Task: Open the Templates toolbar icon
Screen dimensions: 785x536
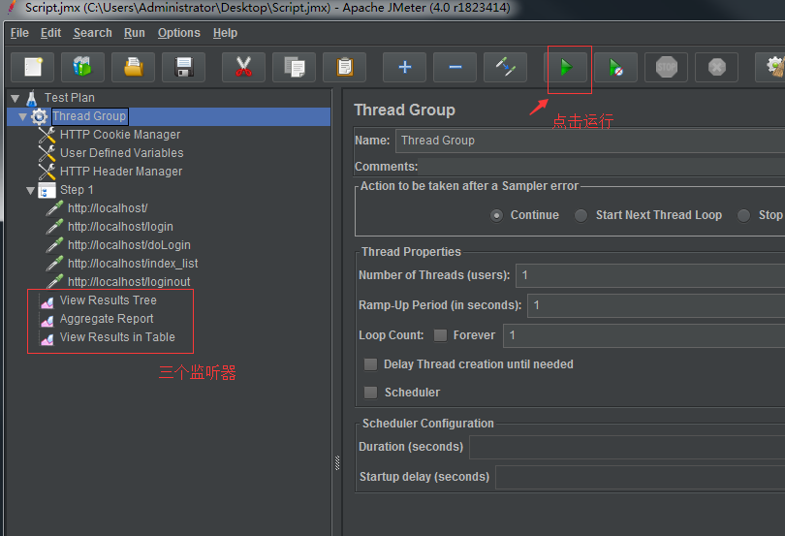Action: pyautogui.click(x=82, y=67)
